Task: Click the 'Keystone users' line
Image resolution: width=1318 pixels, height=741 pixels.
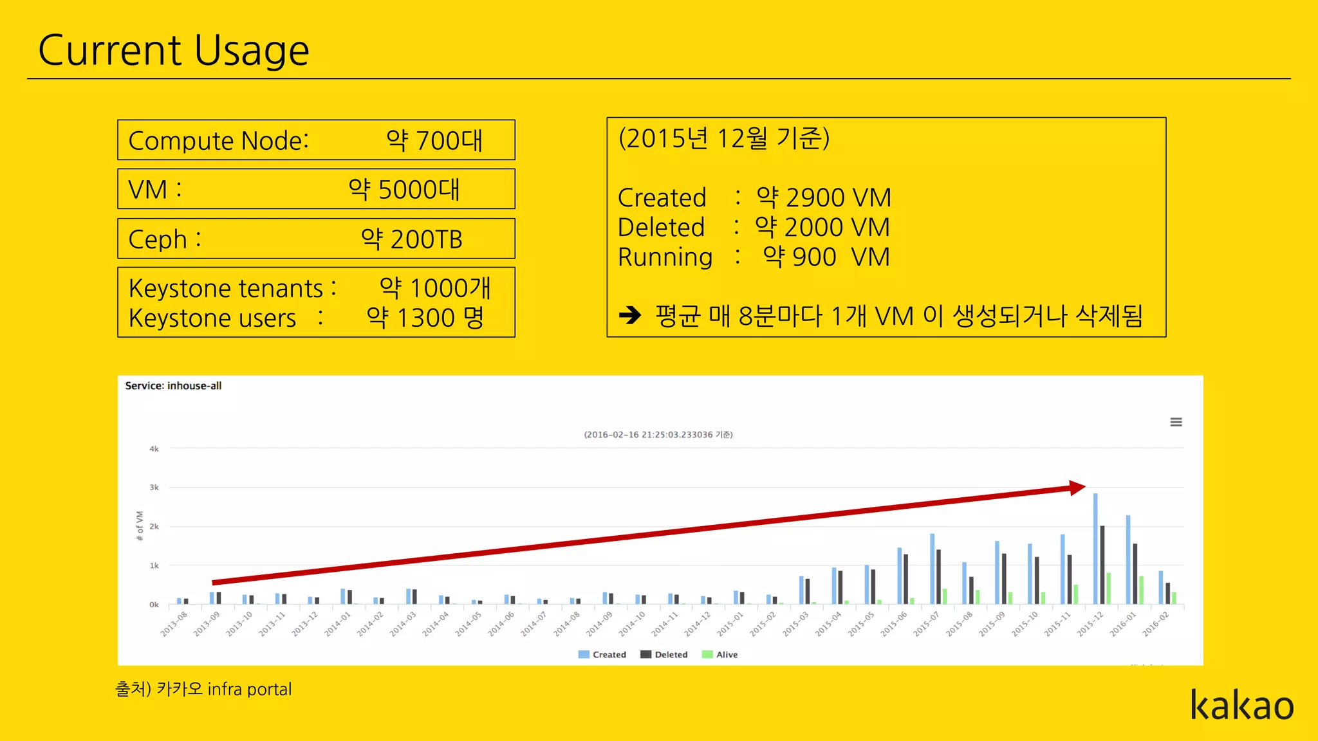Action: click(x=306, y=318)
